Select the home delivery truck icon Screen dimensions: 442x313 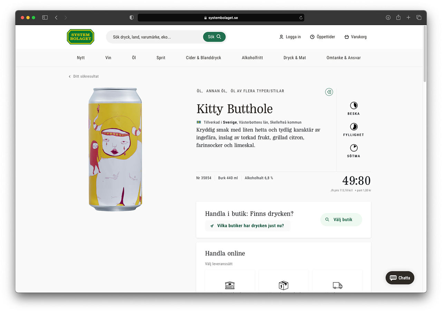click(337, 285)
